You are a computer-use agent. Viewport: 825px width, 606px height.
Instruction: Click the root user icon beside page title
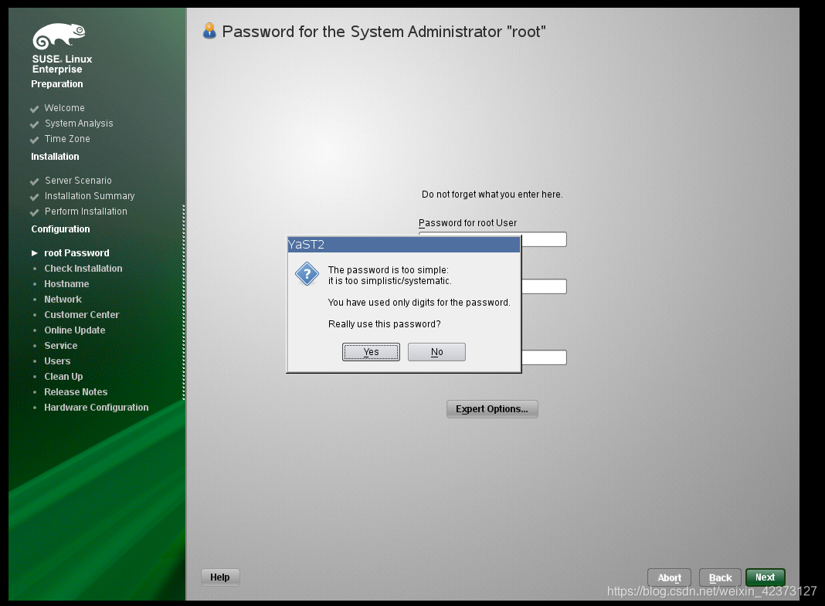click(x=209, y=31)
